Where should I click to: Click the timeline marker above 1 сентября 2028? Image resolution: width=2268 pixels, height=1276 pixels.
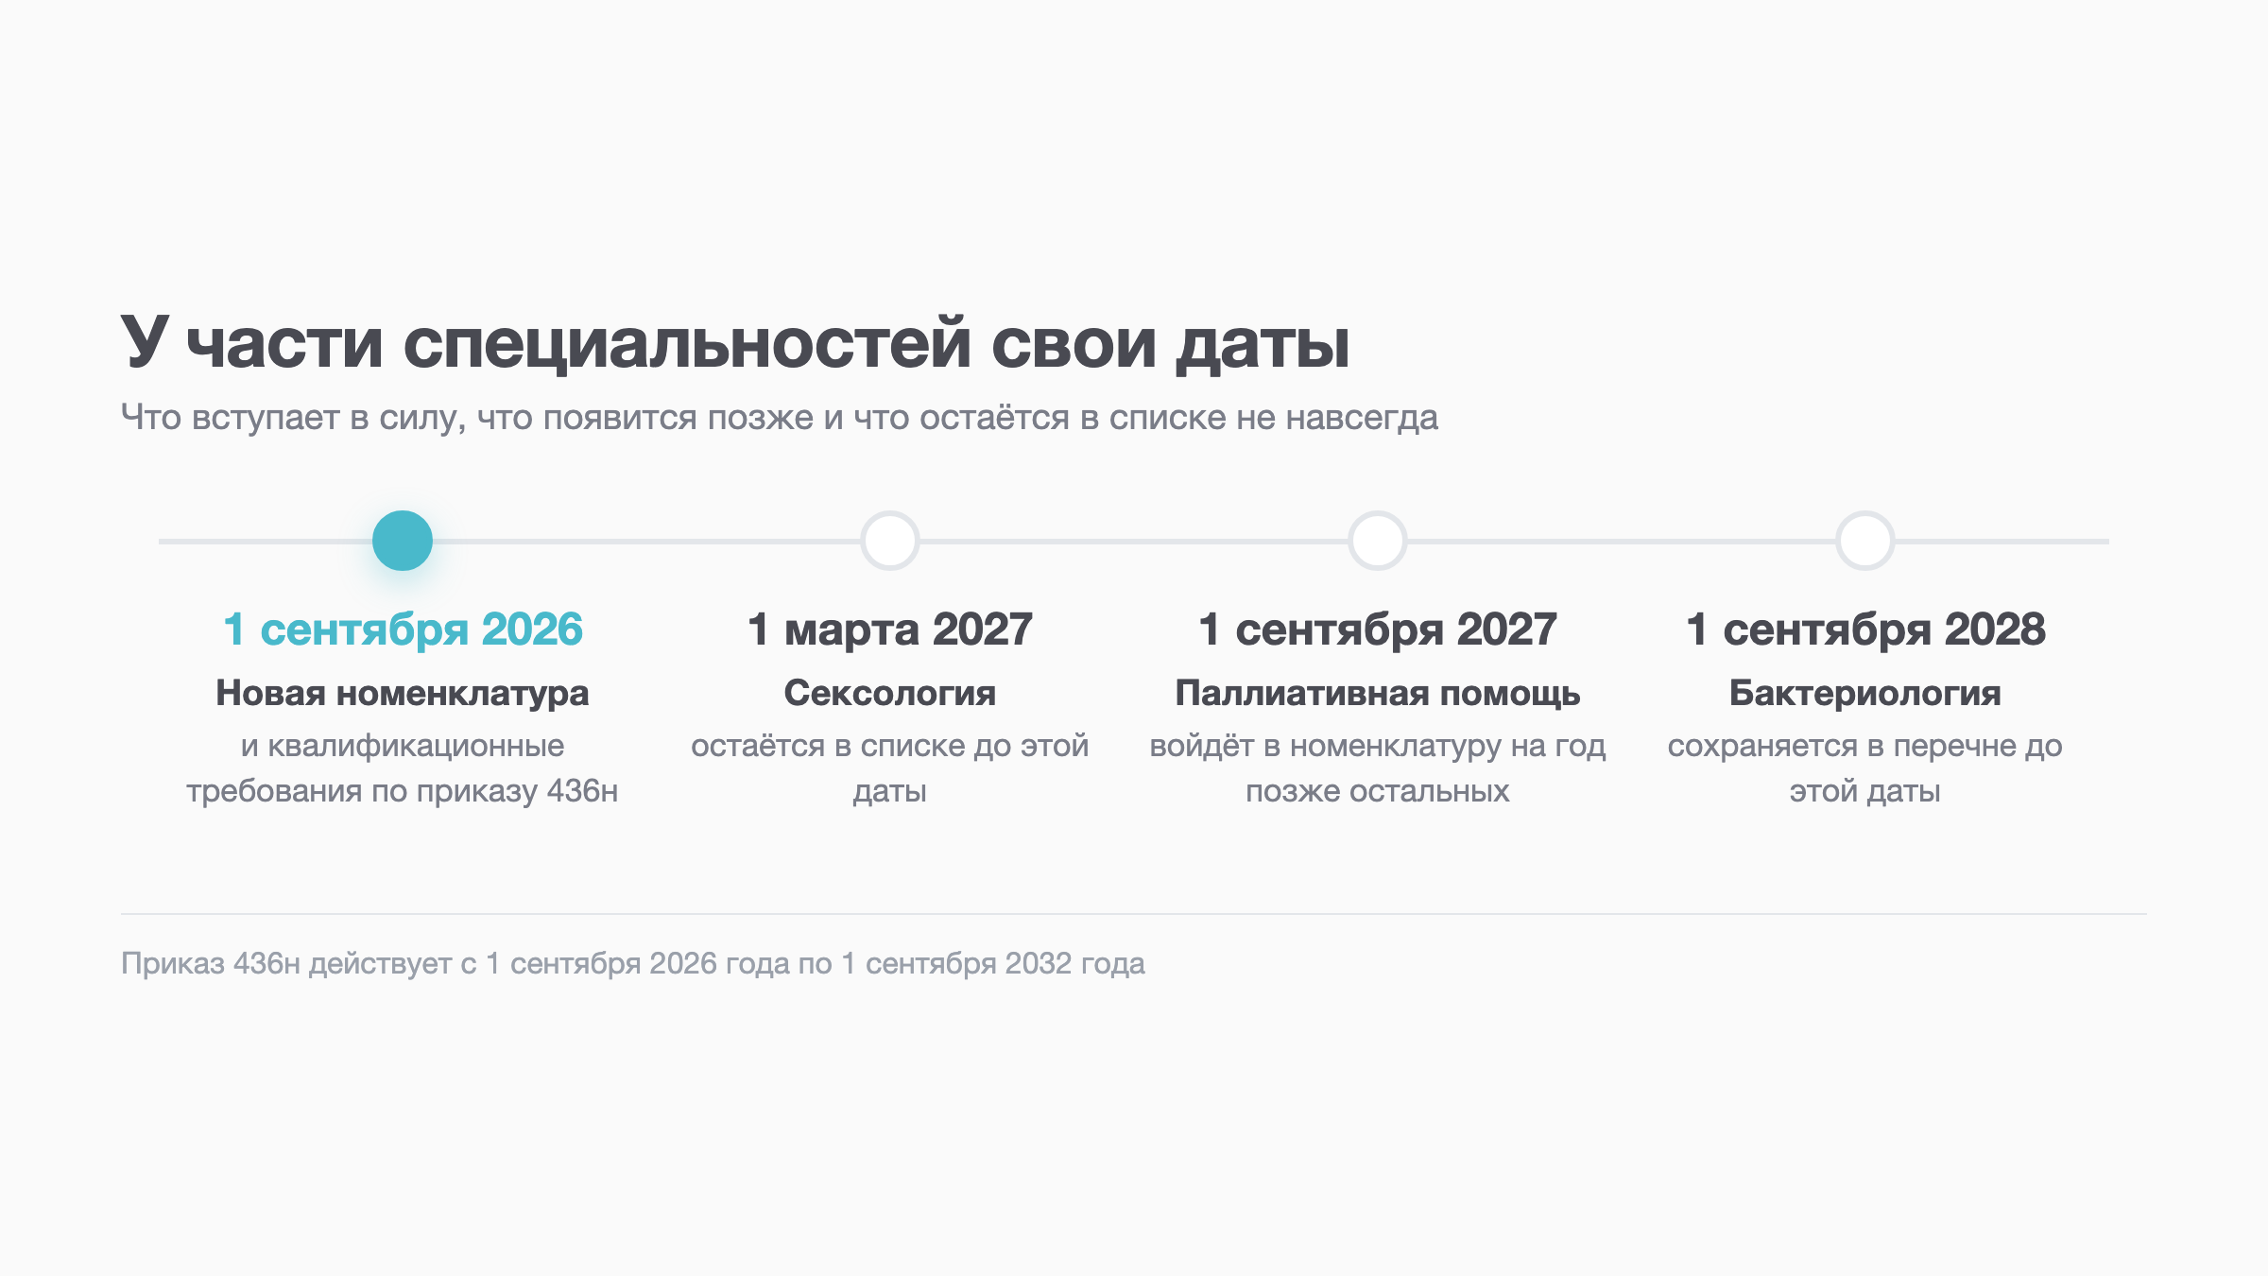coord(1865,541)
